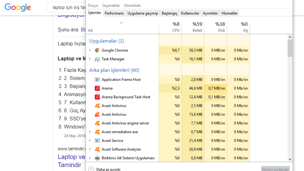
Task: Sort by the Bellek column header
Action: [193, 27]
